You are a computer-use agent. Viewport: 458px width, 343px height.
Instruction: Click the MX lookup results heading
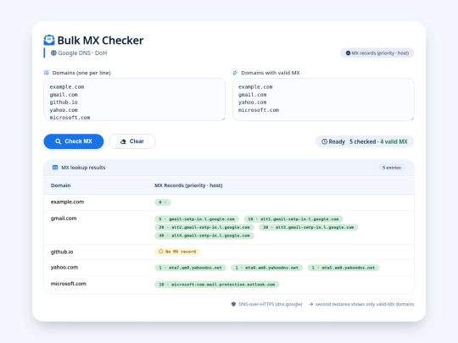pyautogui.click(x=83, y=168)
